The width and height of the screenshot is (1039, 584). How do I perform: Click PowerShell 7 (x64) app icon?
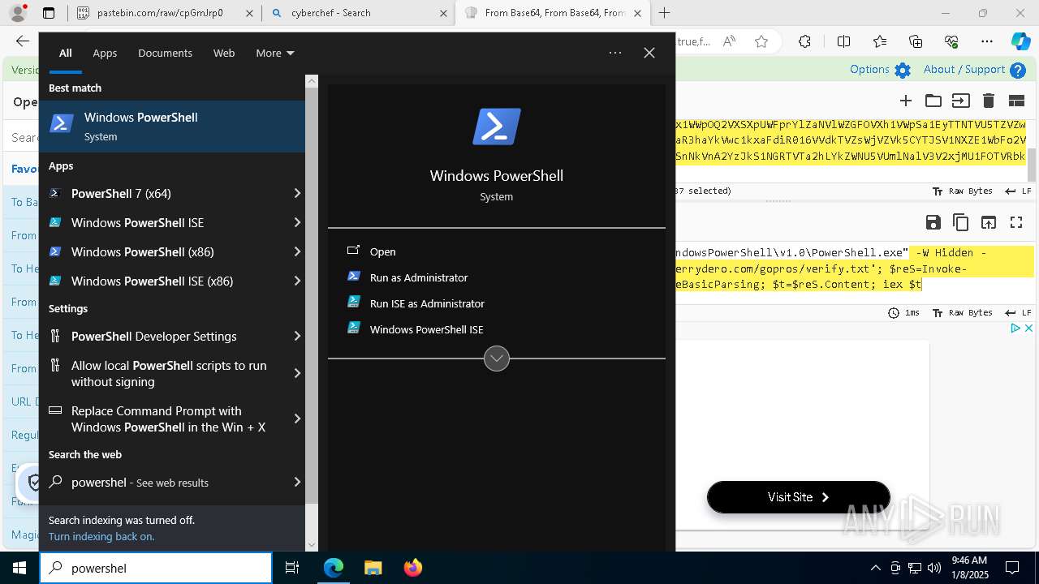click(x=56, y=193)
